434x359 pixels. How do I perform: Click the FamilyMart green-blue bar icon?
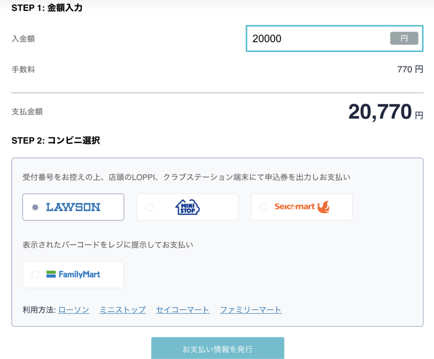click(x=51, y=274)
